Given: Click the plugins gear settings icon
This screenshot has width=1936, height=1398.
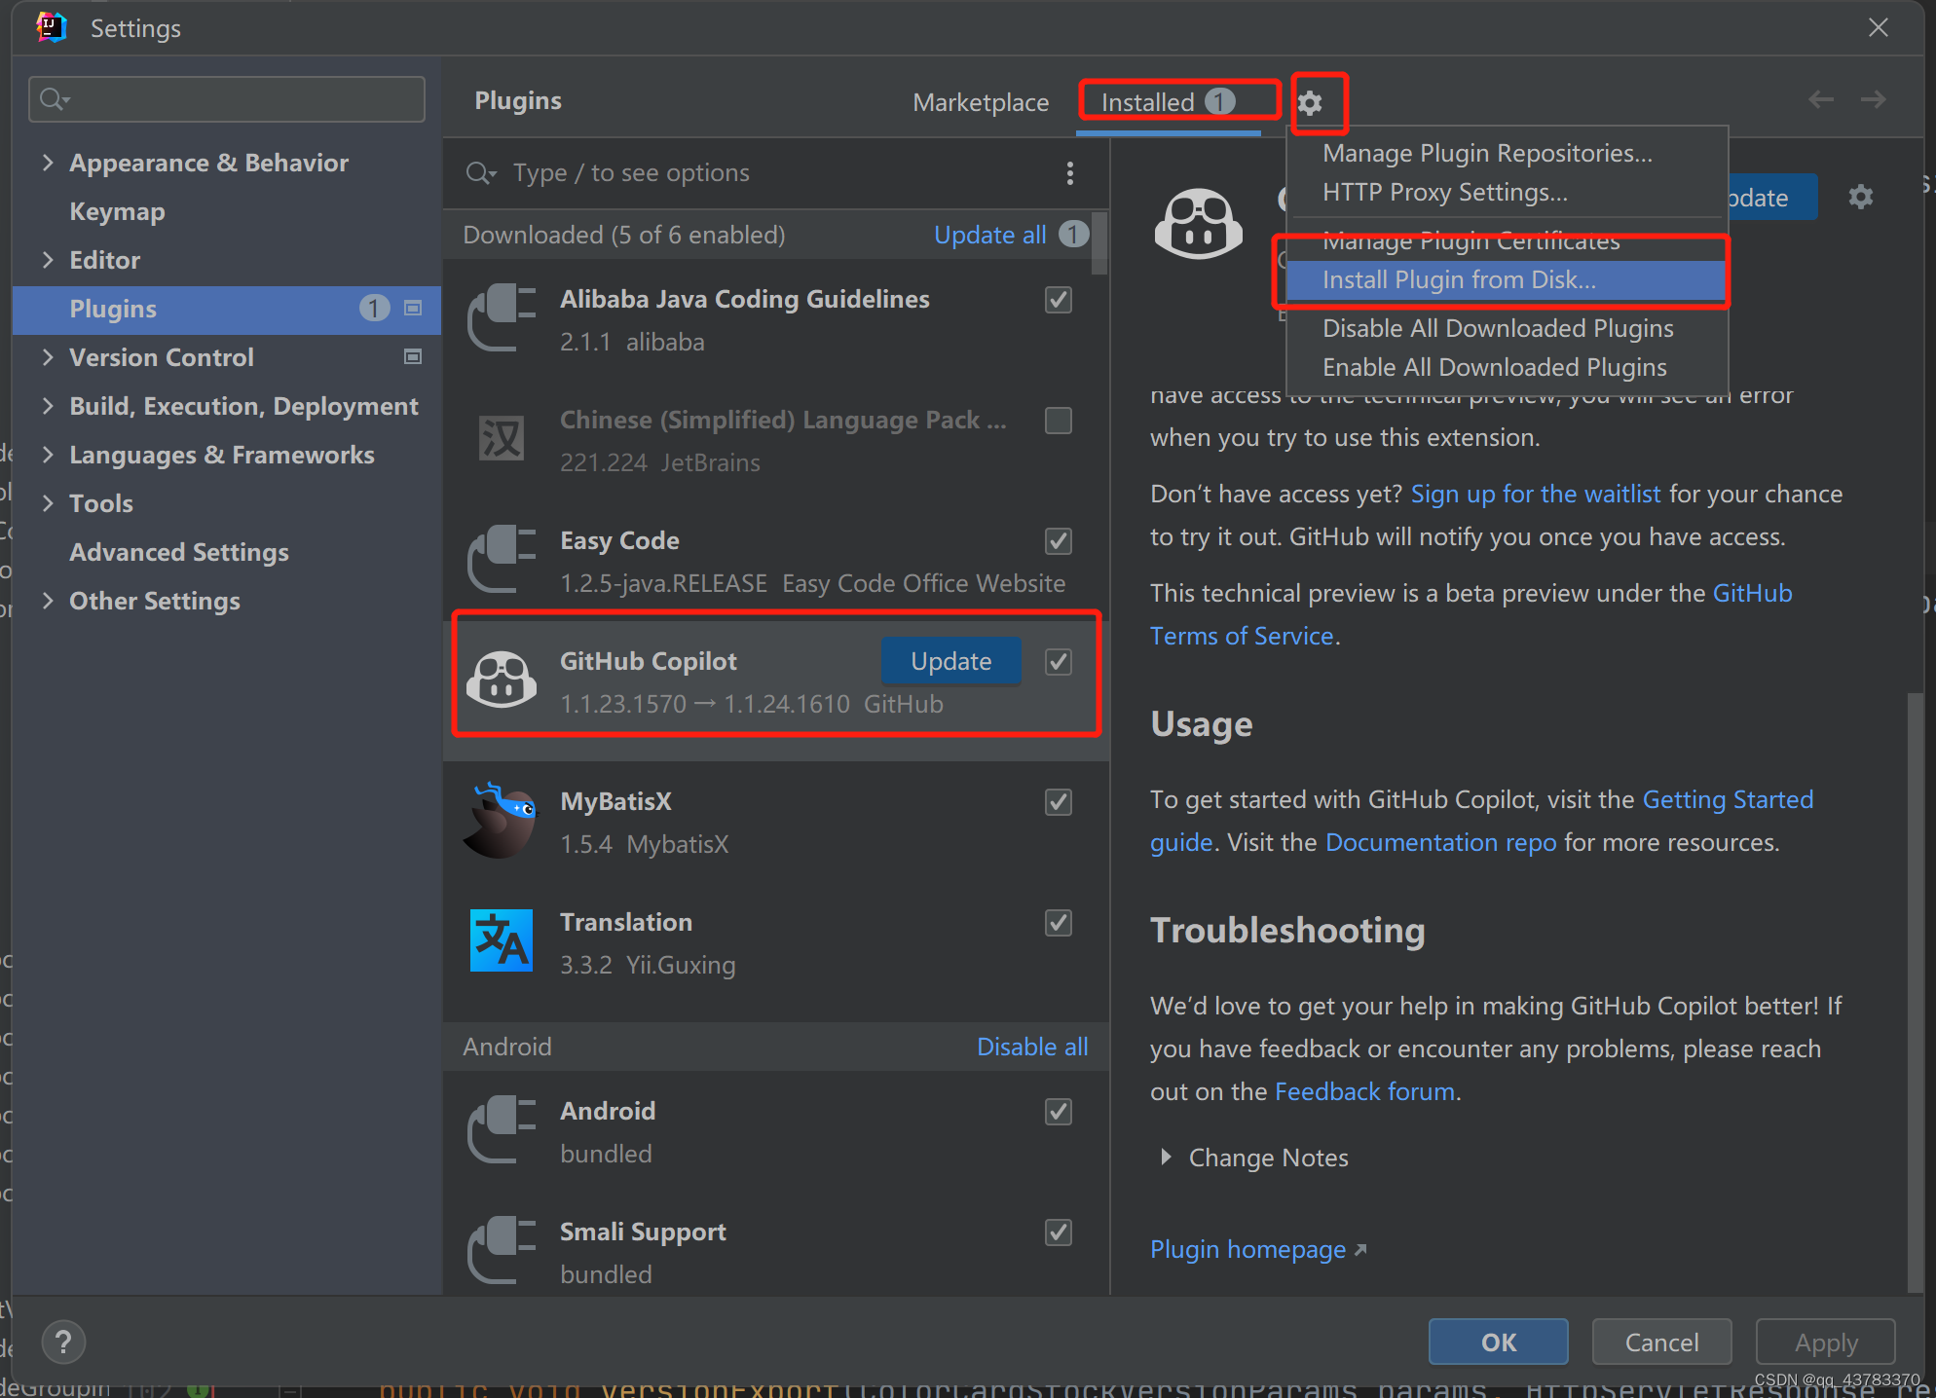Looking at the screenshot, I should [1310, 102].
